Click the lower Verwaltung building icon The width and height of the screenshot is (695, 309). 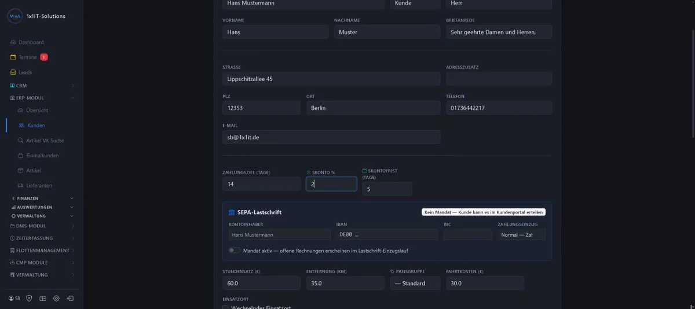click(13, 275)
